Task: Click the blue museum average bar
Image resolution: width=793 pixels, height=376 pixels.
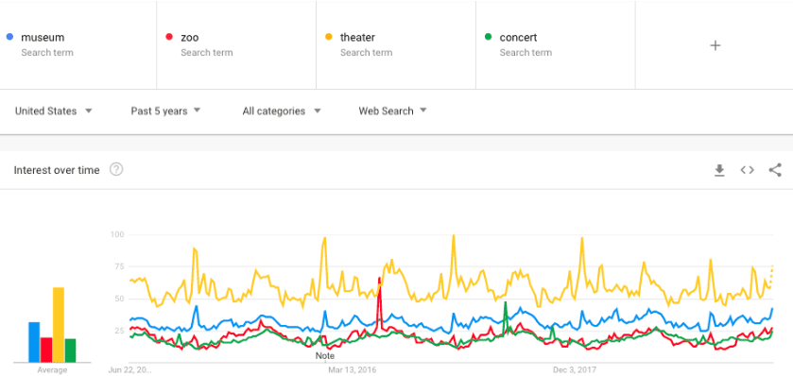Action: (x=34, y=342)
